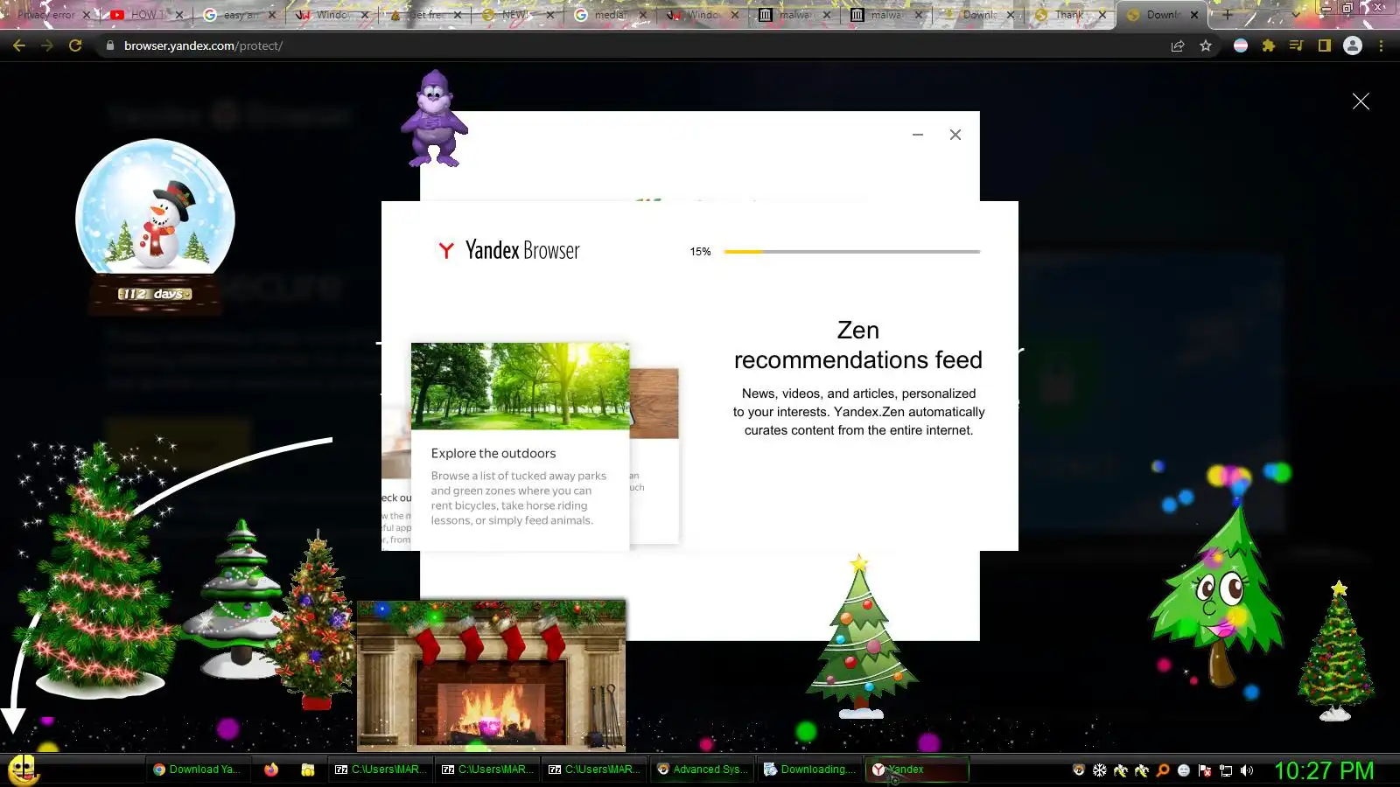
Task: Click the snowflake tray icon
Action: click(1100, 770)
